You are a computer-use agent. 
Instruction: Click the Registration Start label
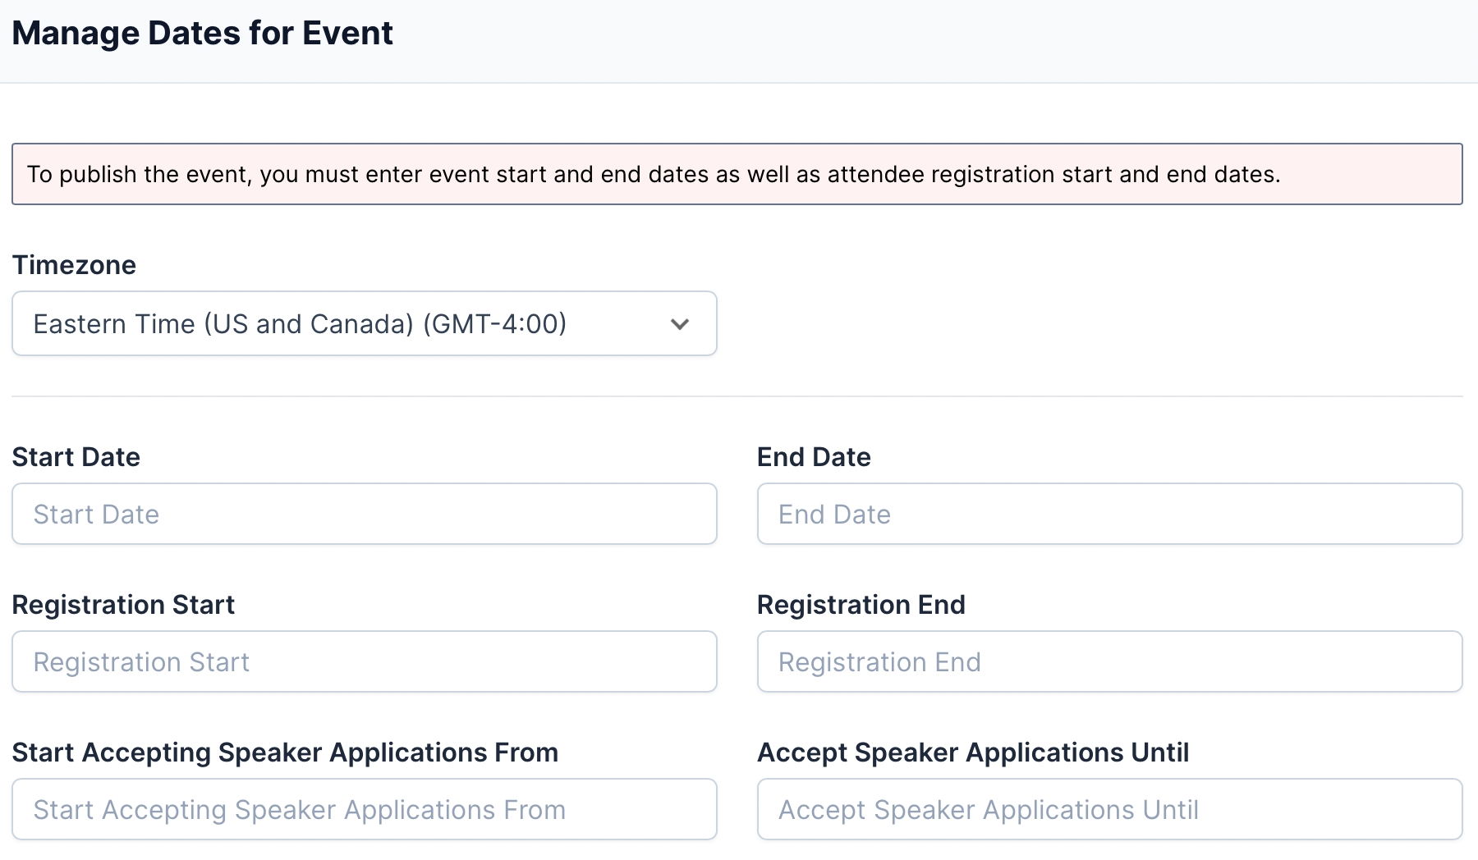pos(123,605)
